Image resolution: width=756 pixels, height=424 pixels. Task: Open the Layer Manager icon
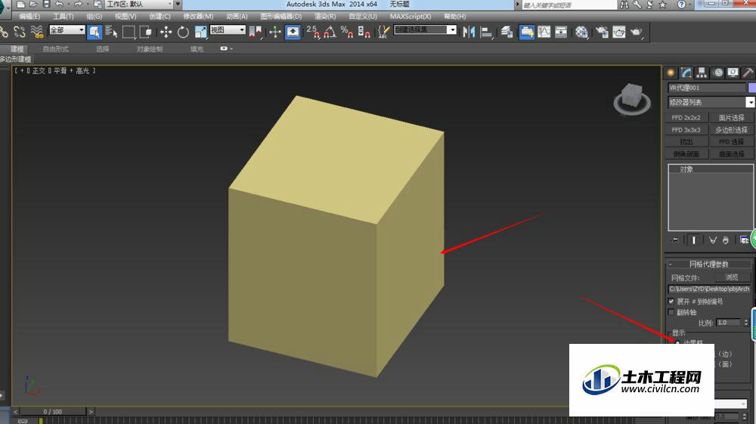507,32
